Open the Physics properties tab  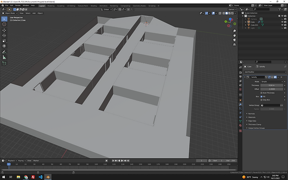pyautogui.click(x=240, y=113)
